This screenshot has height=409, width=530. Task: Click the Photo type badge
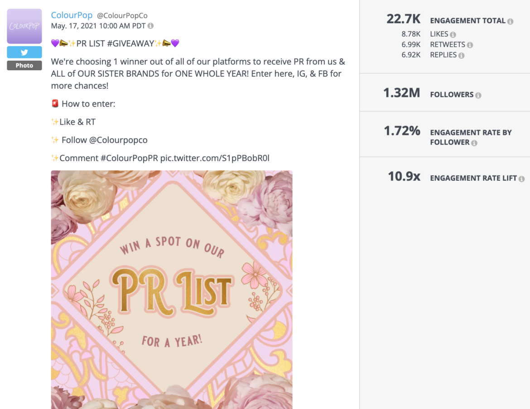tap(24, 66)
